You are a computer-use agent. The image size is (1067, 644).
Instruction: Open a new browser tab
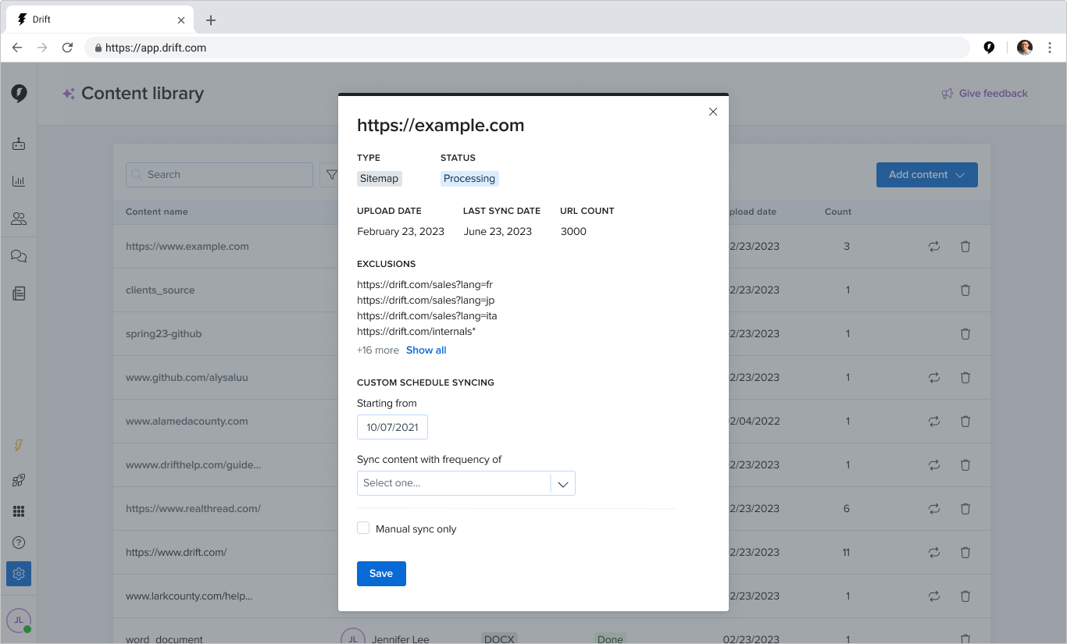coord(211,20)
